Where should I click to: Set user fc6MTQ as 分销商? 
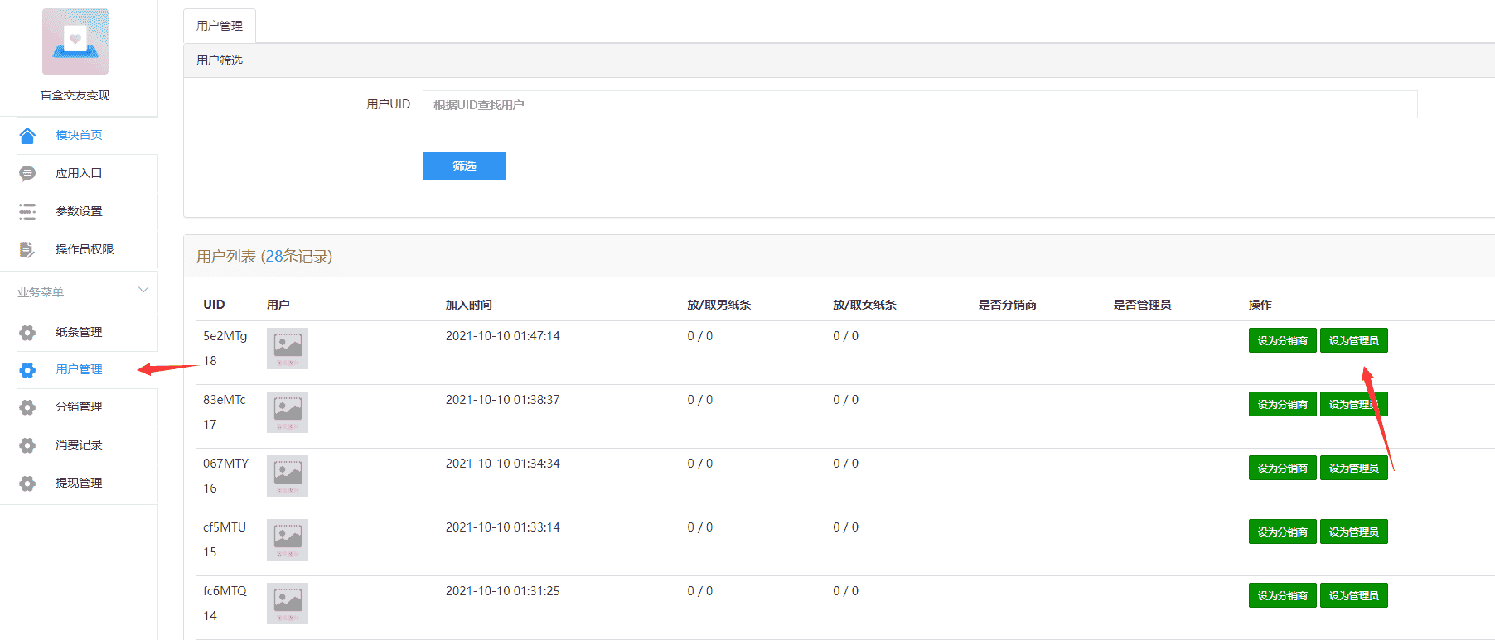tap(1282, 596)
